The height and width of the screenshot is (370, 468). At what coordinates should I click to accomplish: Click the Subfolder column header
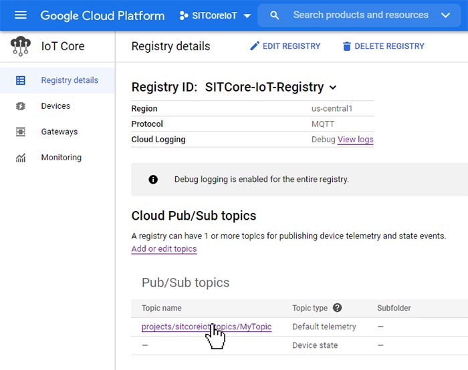pyautogui.click(x=394, y=308)
